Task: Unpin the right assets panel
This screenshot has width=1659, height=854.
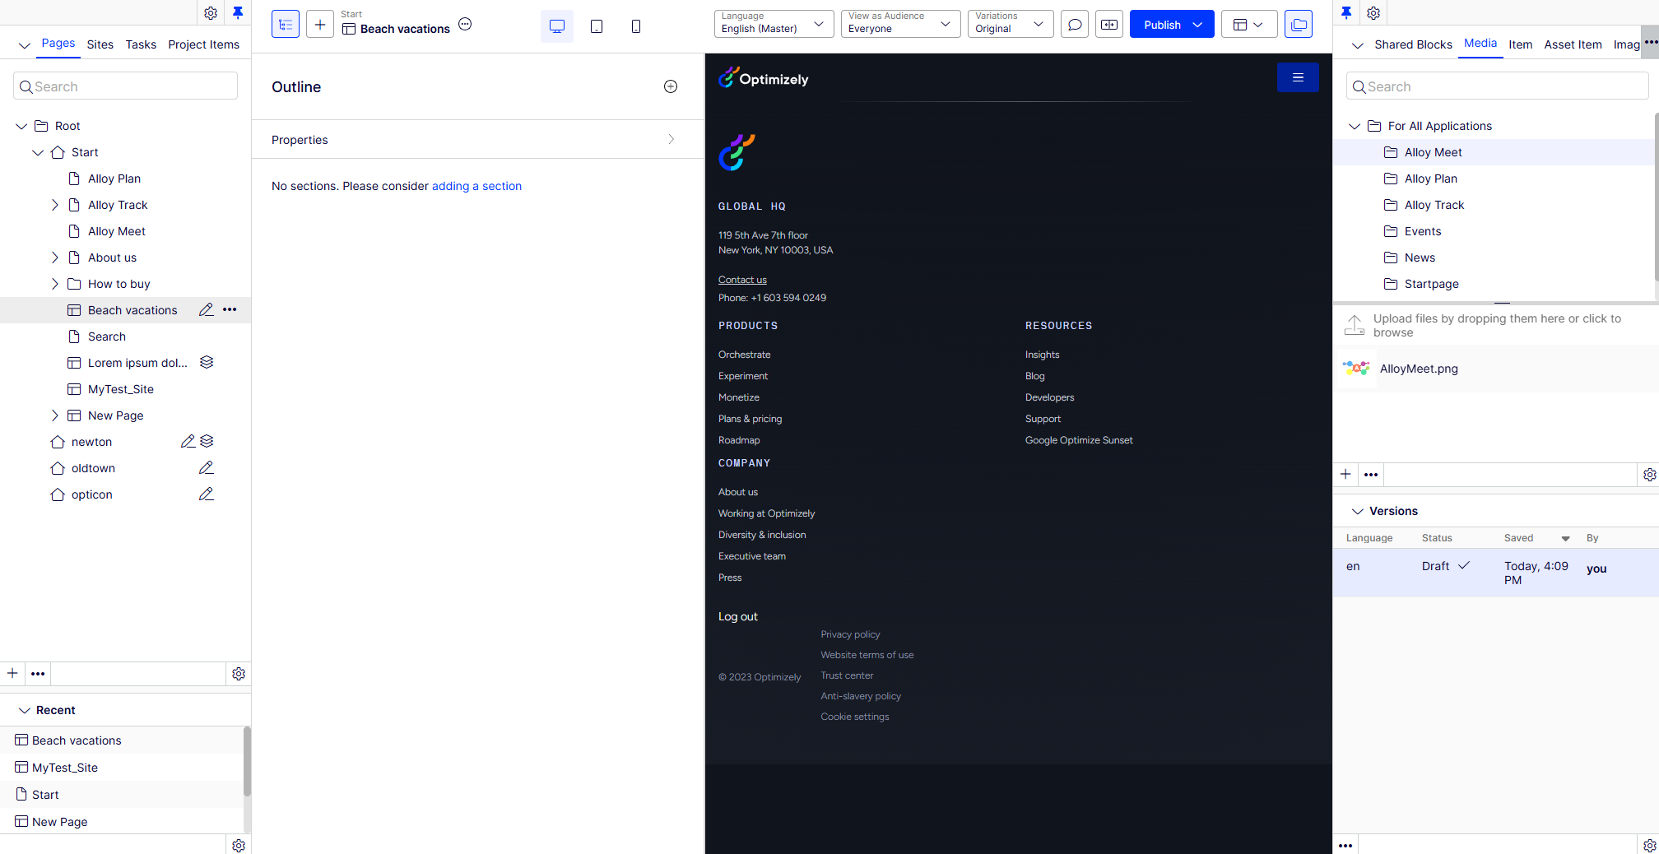Action: [1346, 13]
